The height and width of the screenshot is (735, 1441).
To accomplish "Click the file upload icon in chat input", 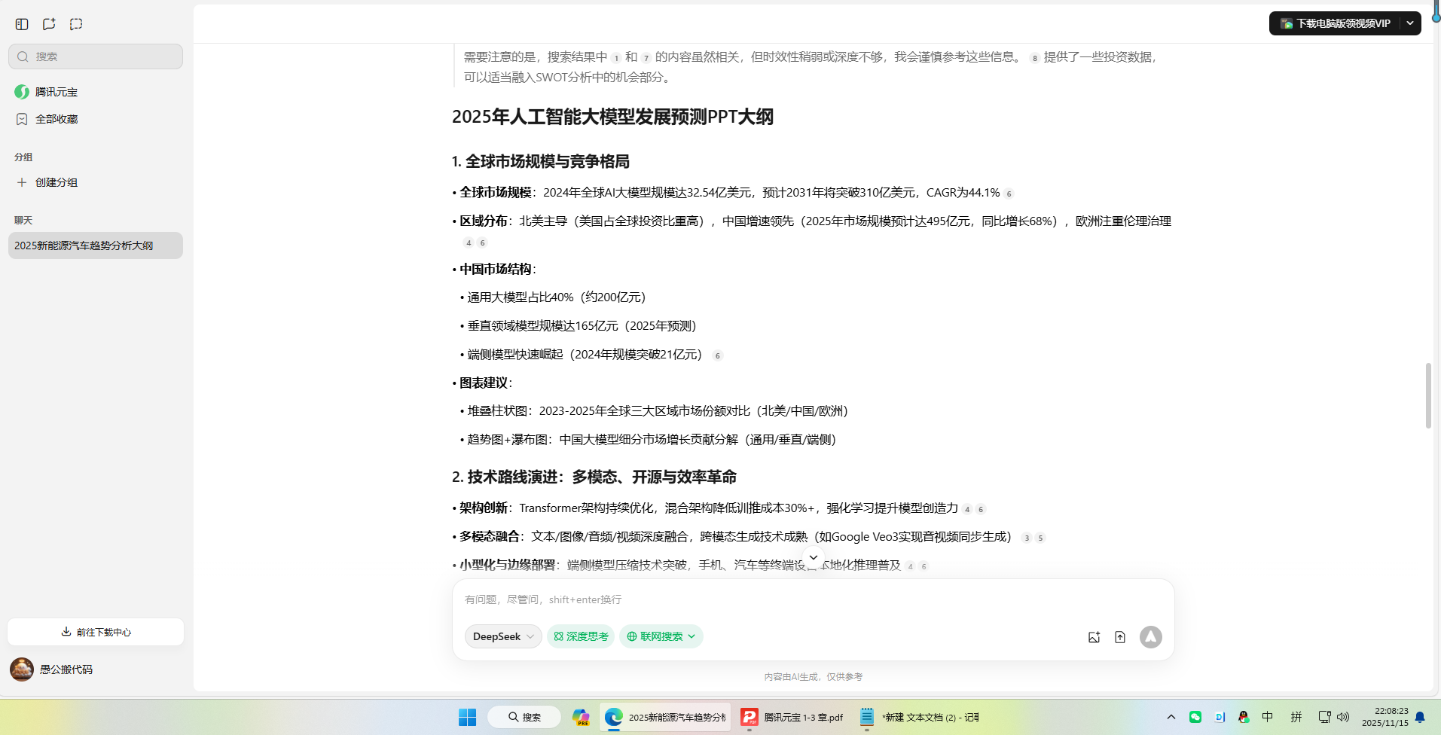I will (x=1120, y=636).
